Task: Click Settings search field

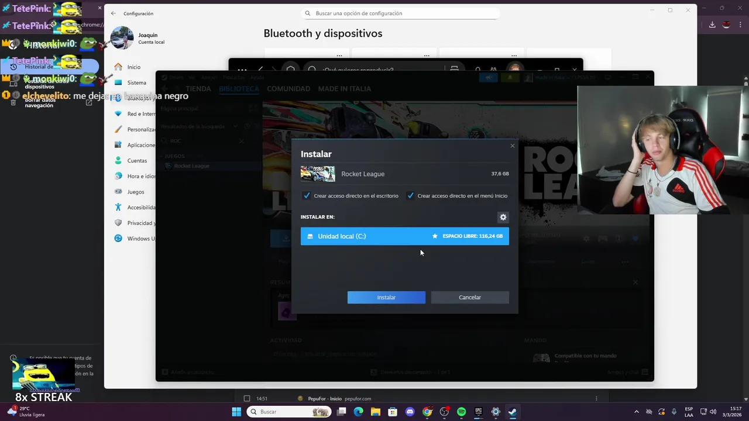Action: (401, 13)
